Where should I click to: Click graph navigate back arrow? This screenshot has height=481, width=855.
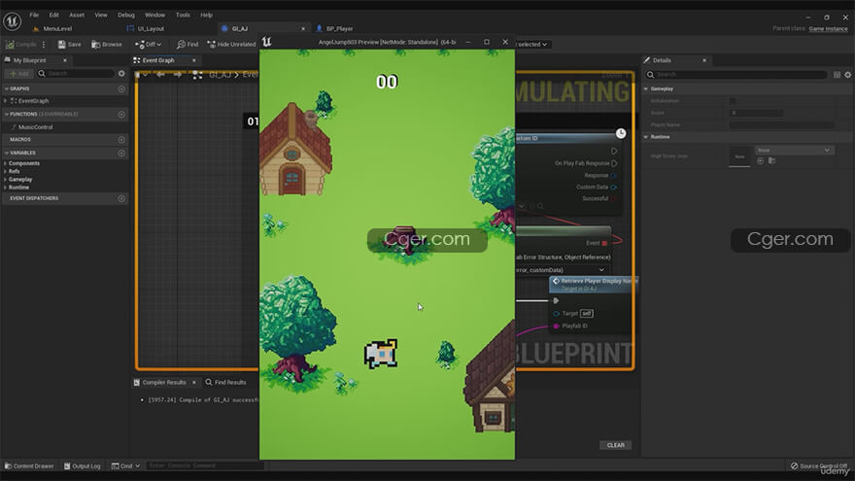point(160,74)
